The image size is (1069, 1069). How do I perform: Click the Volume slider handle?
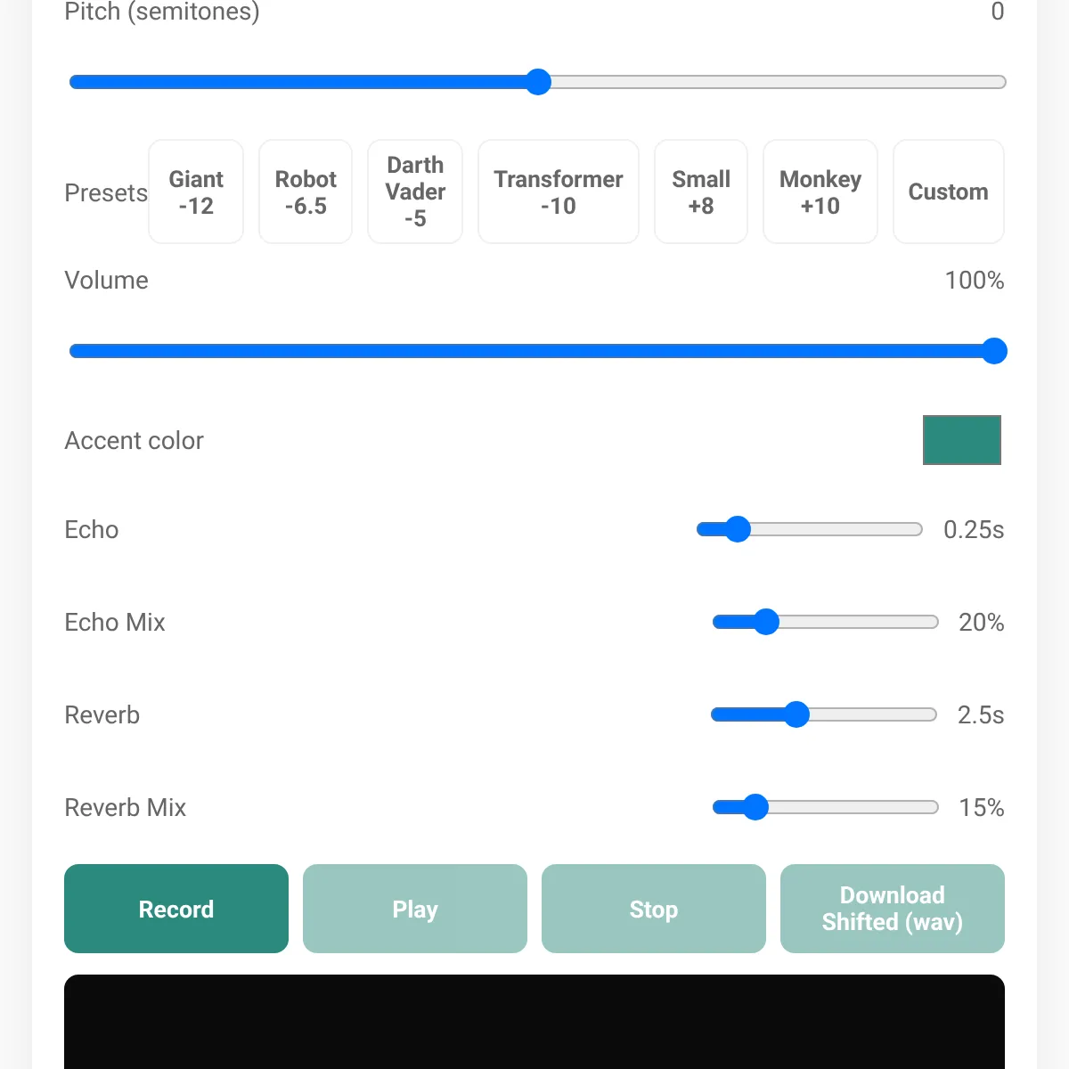pyautogui.click(x=994, y=351)
